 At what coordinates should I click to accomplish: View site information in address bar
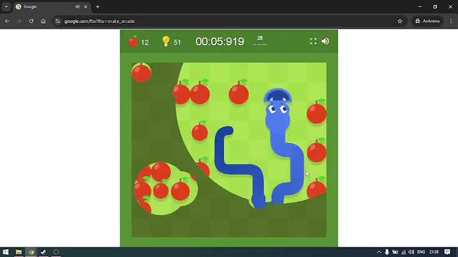click(57, 21)
